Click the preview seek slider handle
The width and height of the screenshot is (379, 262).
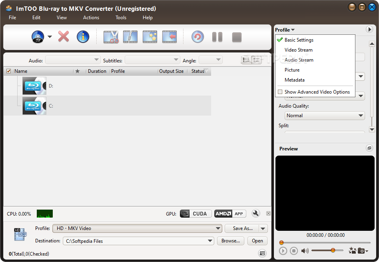pyautogui.click(x=281, y=242)
